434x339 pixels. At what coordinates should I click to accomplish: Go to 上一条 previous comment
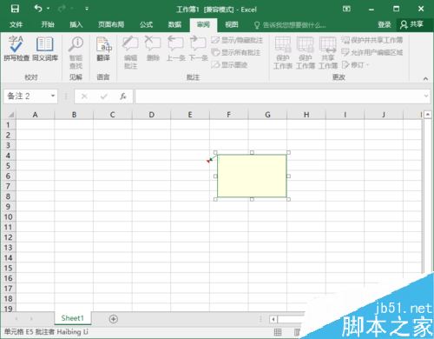(175, 49)
